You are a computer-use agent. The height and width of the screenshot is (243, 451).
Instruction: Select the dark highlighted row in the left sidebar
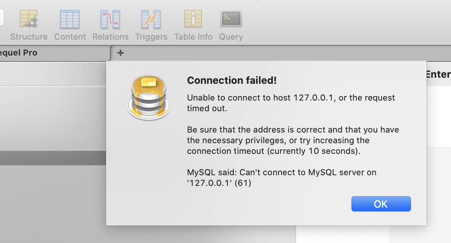[x=53, y=158]
